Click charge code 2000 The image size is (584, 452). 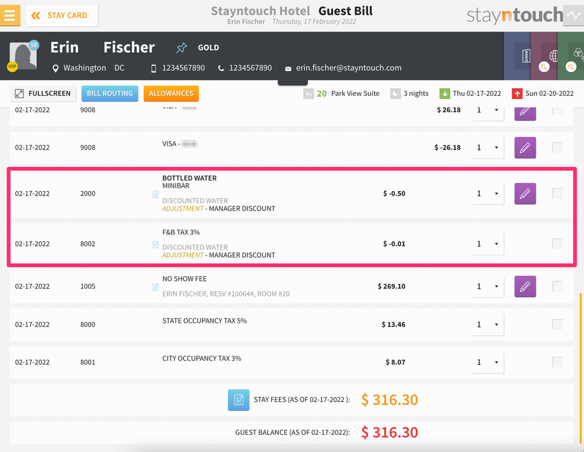pos(88,194)
